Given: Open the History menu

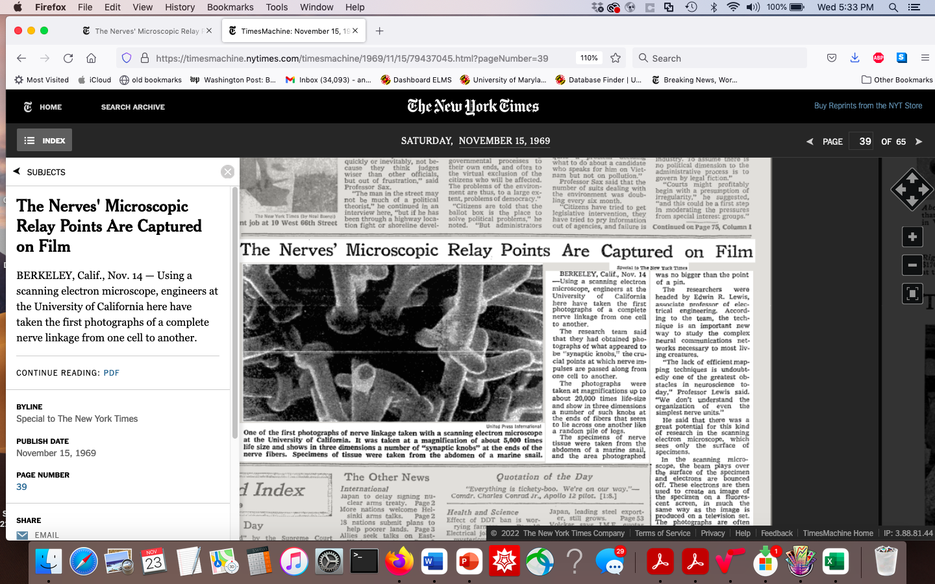Looking at the screenshot, I should [x=180, y=7].
